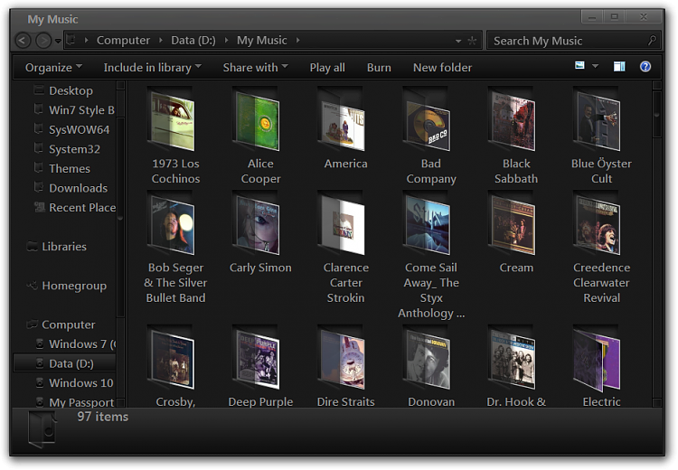This screenshot has height=470, width=678.
Task: Select the Black Sabbath folder icon
Action: (x=513, y=118)
